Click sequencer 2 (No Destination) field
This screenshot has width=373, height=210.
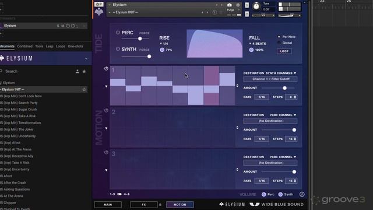(x=270, y=121)
